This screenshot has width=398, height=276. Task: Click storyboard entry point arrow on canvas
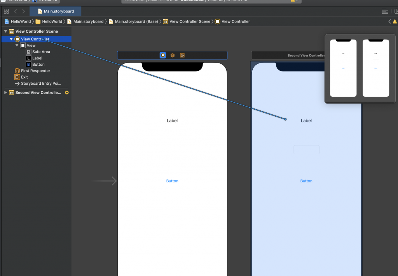coord(104,181)
